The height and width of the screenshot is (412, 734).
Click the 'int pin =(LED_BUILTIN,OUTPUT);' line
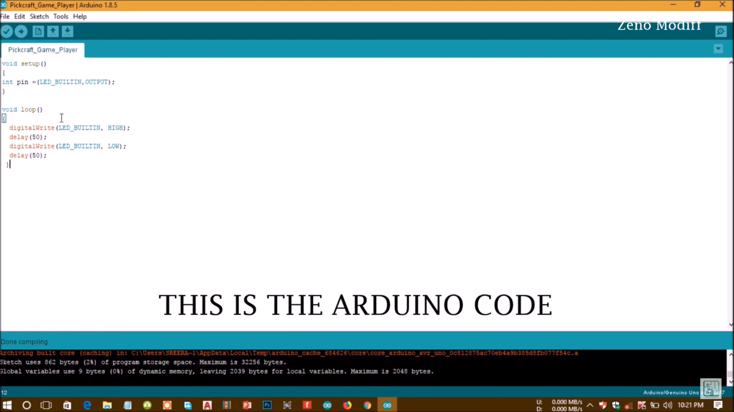(x=59, y=82)
